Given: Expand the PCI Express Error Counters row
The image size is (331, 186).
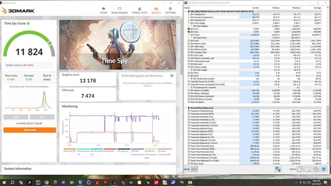Looking at the screenshot, I should coord(189,88).
